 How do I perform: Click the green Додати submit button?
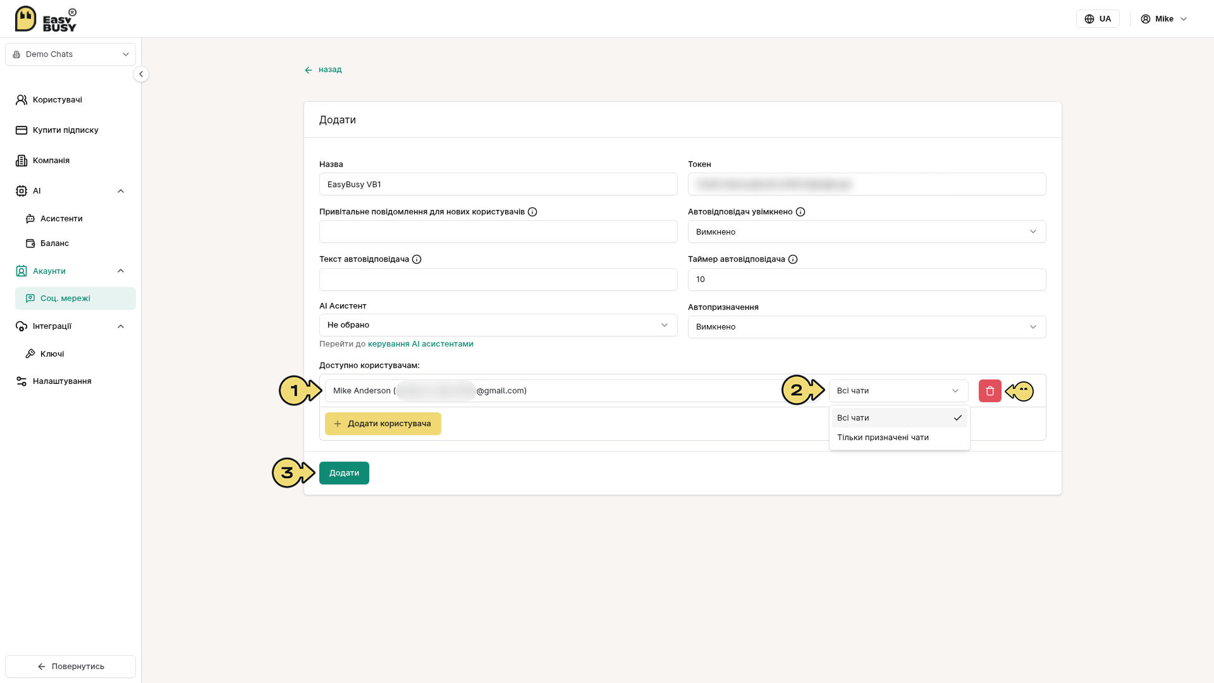344,473
